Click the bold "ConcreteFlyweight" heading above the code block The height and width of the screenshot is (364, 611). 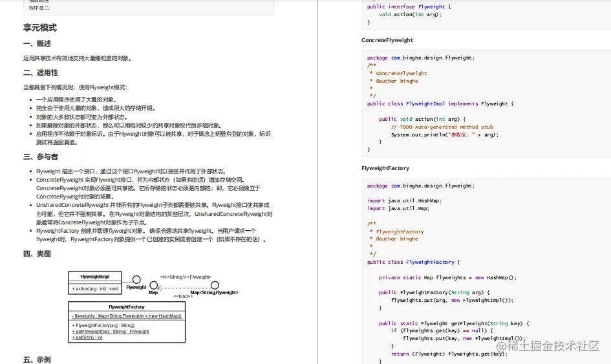[x=387, y=40]
